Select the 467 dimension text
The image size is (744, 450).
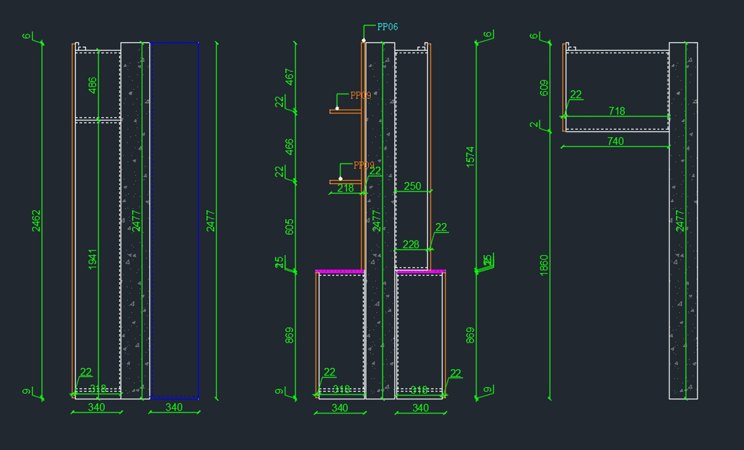coord(290,77)
